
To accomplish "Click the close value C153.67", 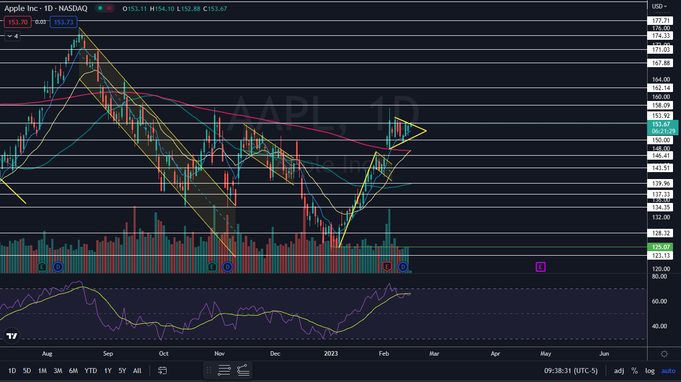I will point(216,8).
